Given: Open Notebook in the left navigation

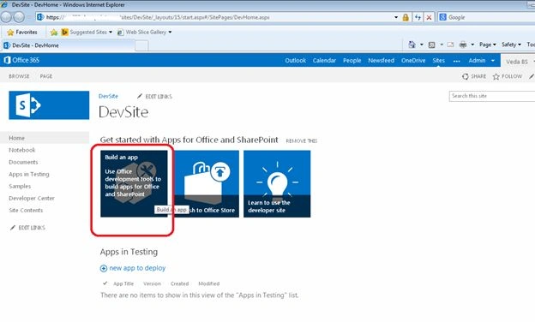Looking at the screenshot, I should coord(21,150).
